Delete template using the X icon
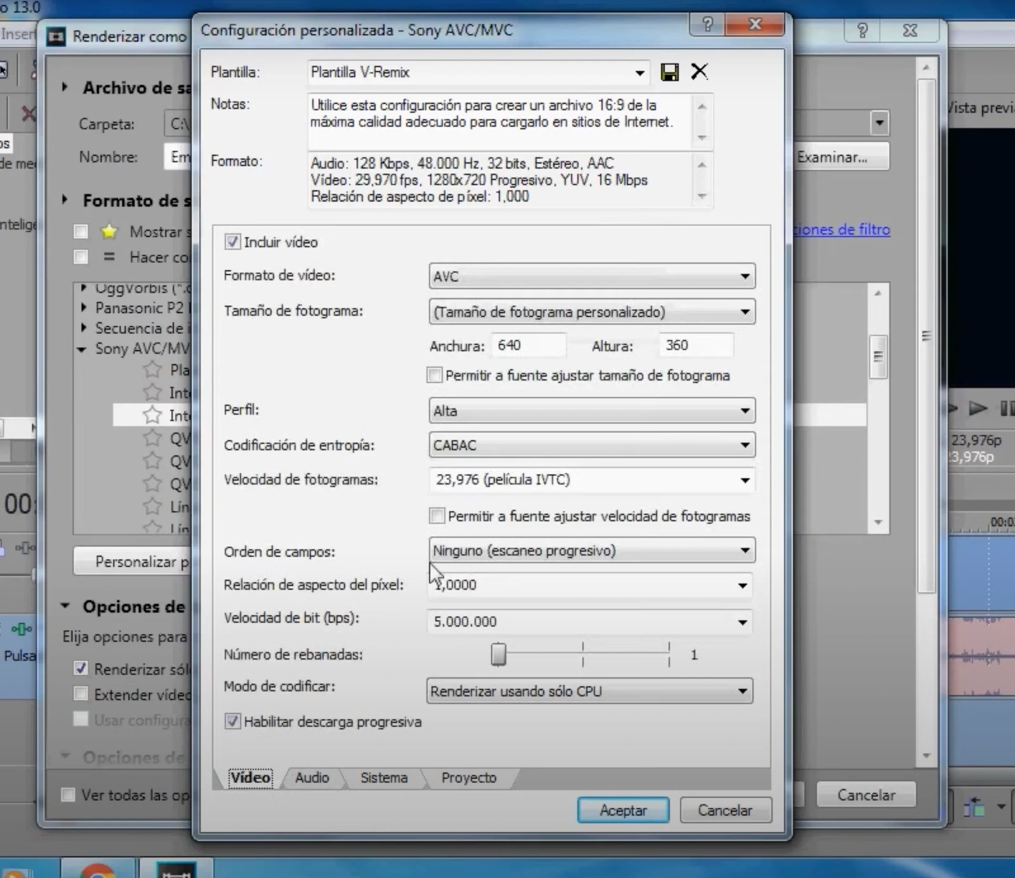 point(699,71)
